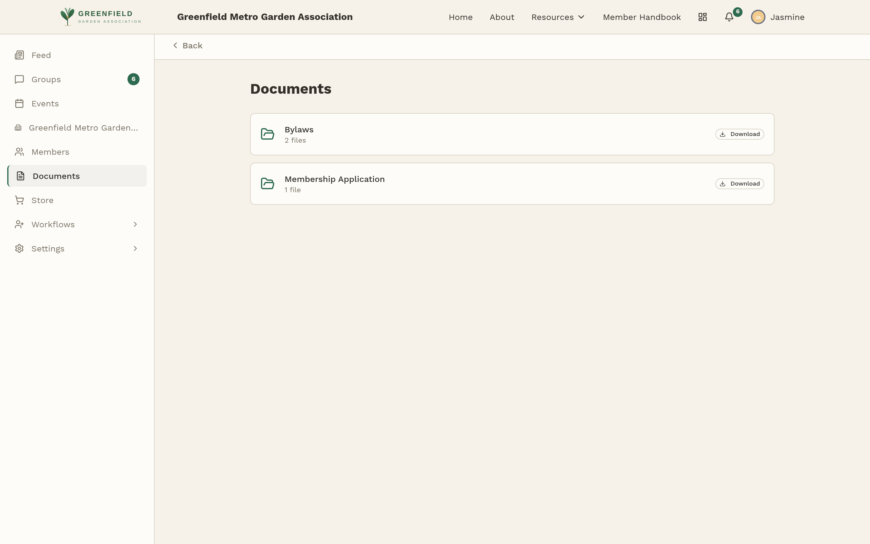This screenshot has width=870, height=544.
Task: Click the Members icon in sidebar
Action: pos(19,151)
